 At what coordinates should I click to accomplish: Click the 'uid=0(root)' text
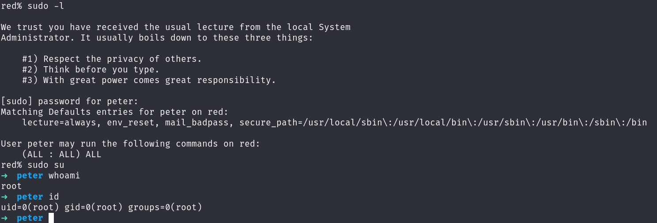coord(30,208)
